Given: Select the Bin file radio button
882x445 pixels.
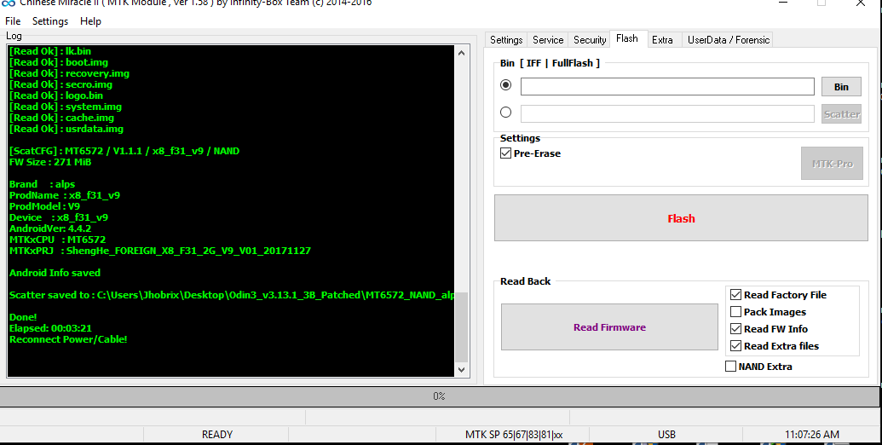Looking at the screenshot, I should pyautogui.click(x=505, y=85).
